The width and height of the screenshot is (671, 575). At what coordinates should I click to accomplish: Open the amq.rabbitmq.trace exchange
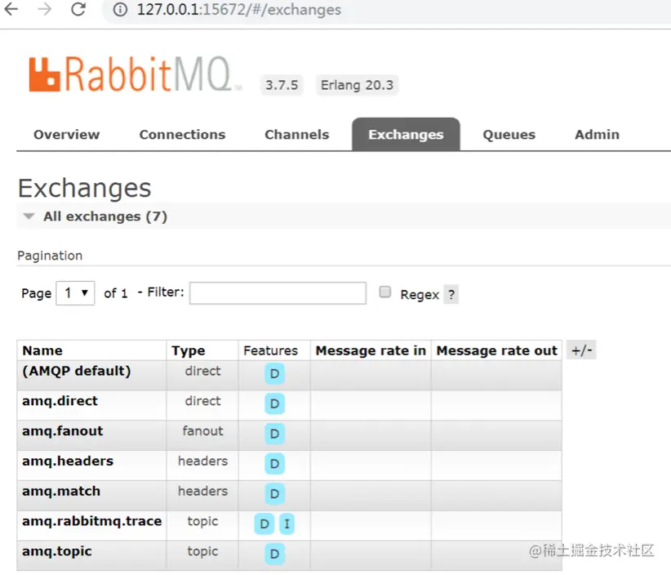tap(92, 521)
